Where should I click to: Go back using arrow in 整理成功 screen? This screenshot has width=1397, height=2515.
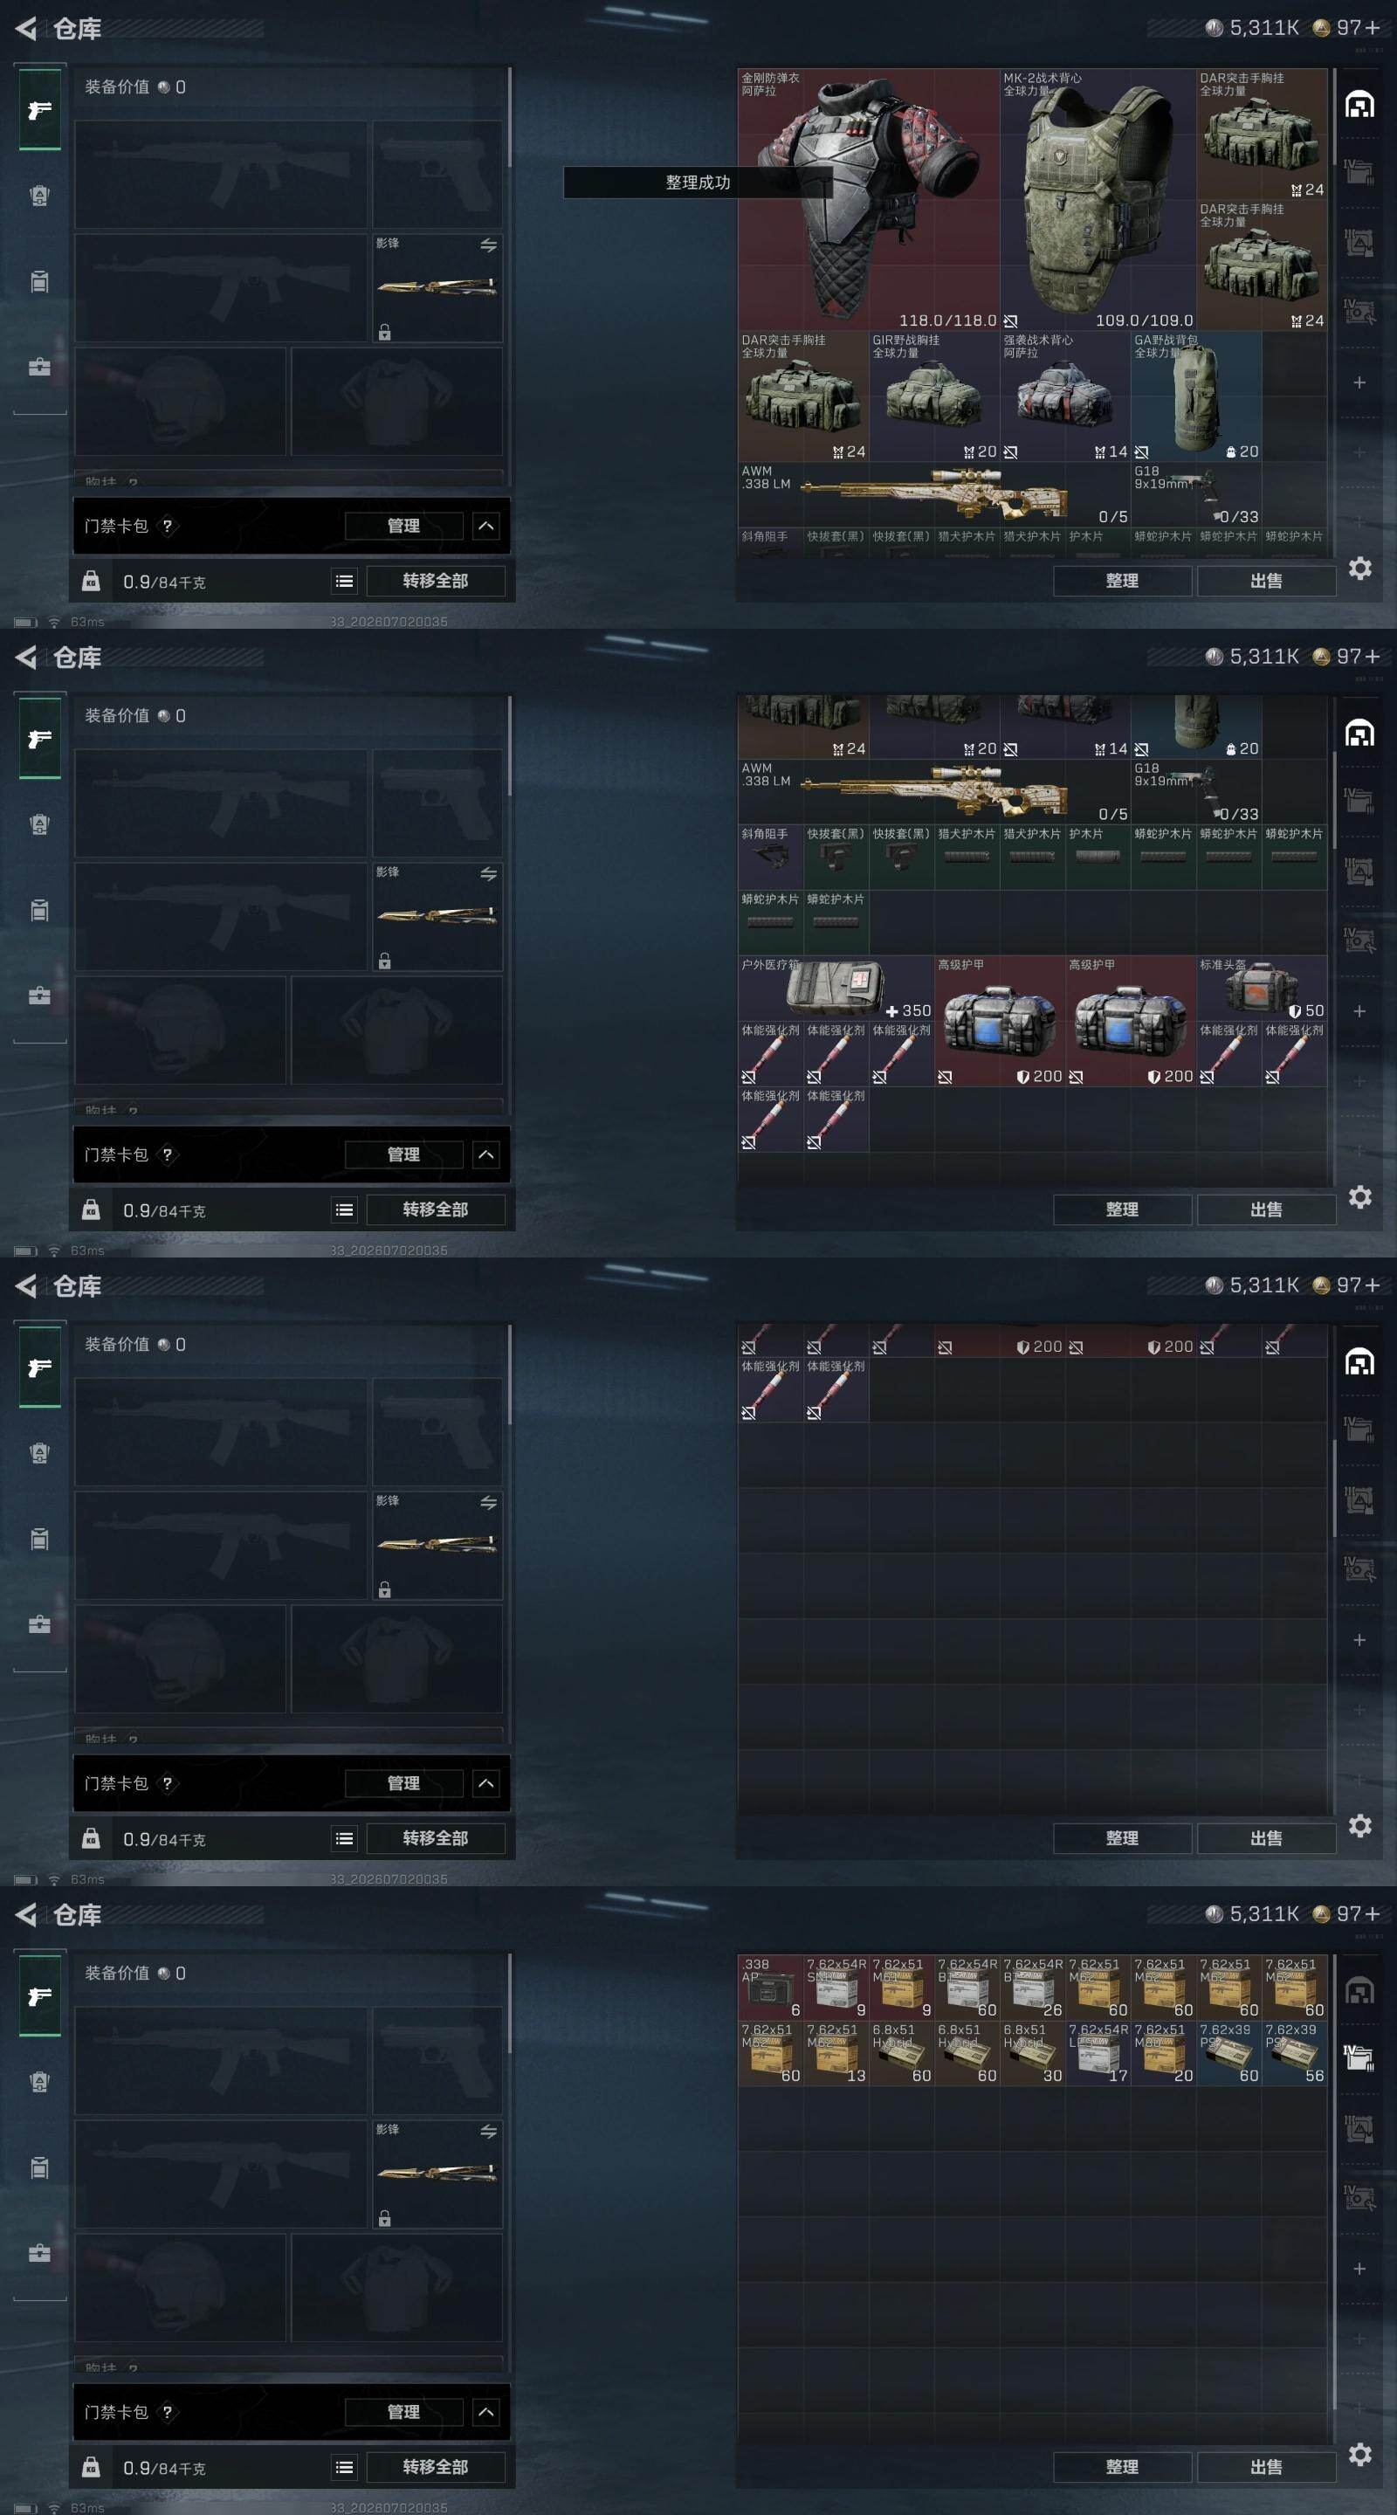[x=26, y=30]
